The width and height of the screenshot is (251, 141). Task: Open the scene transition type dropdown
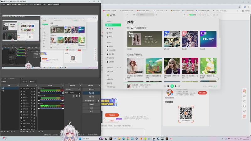[73, 89]
